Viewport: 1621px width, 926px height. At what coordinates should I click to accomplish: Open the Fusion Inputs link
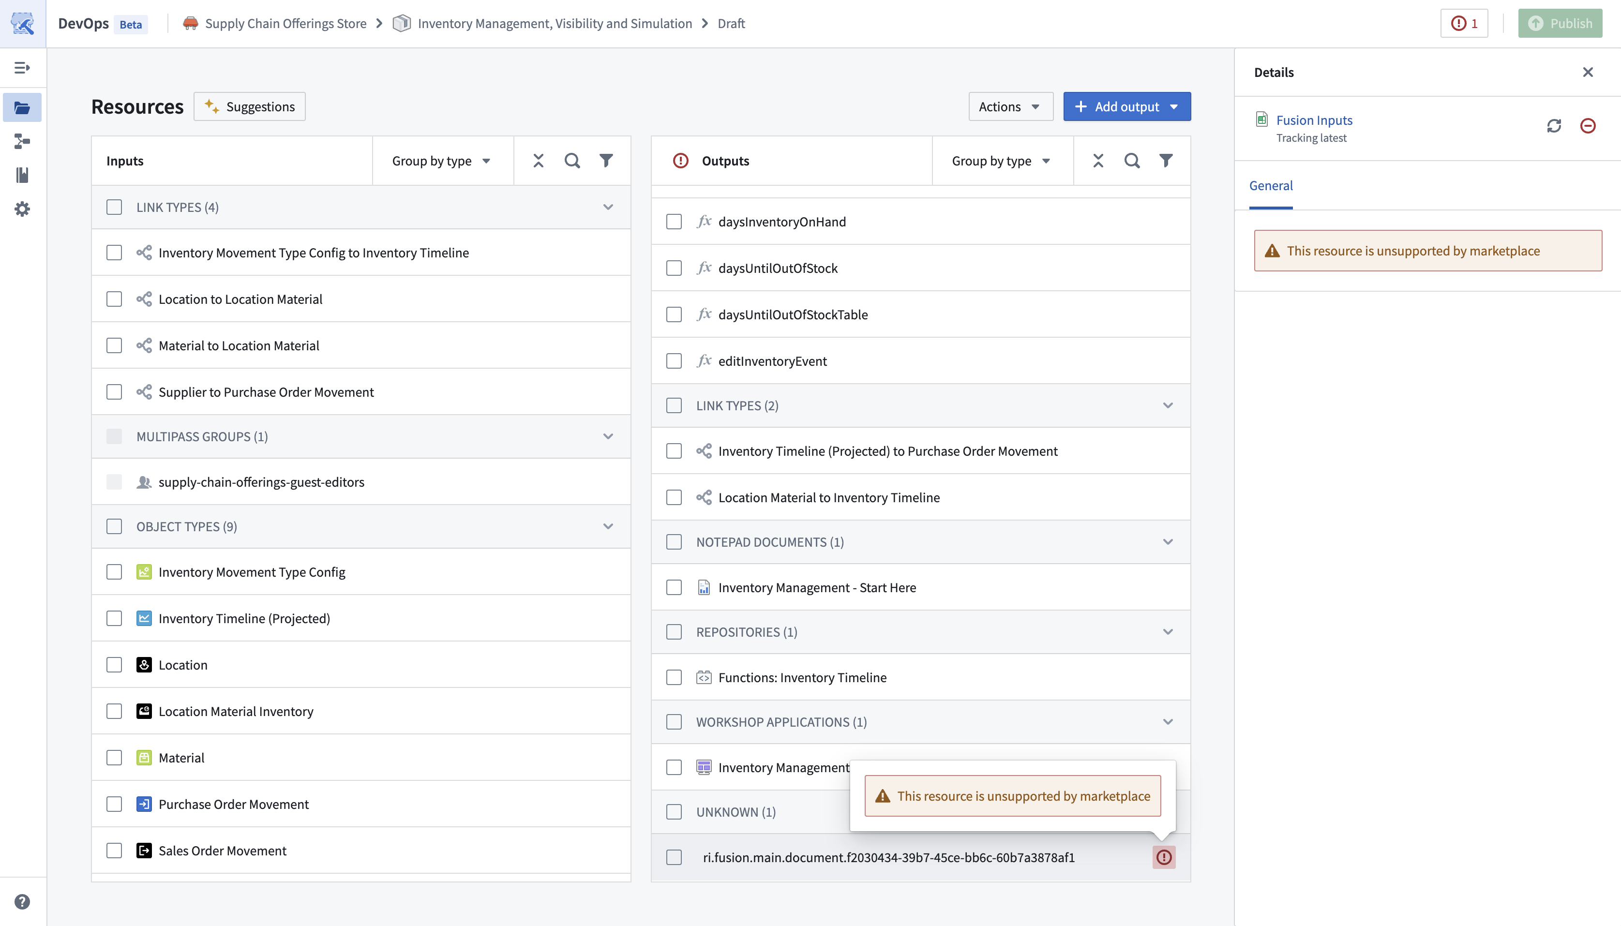click(1314, 120)
